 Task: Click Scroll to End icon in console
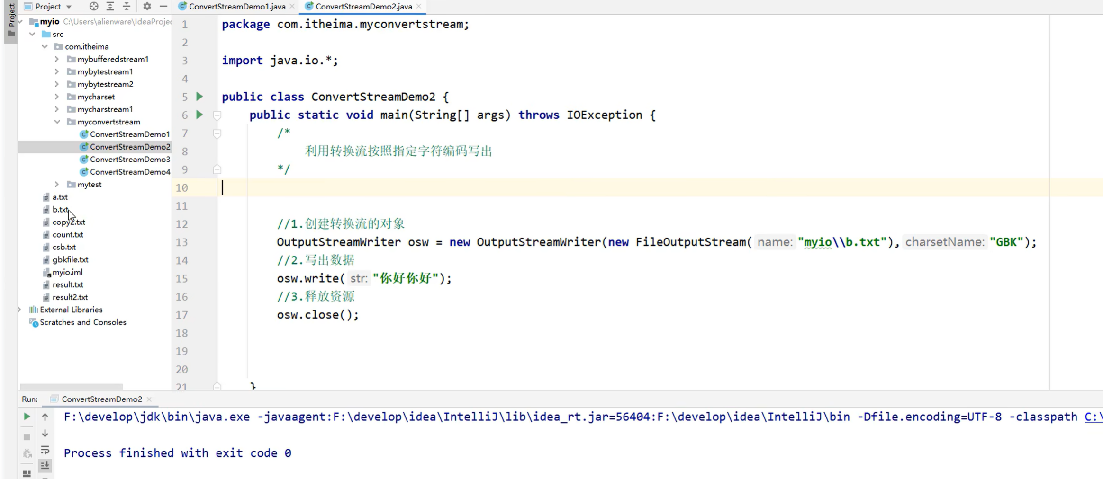click(x=45, y=465)
